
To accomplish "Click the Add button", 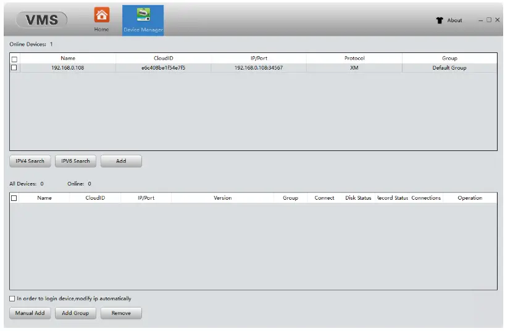I will click(121, 161).
